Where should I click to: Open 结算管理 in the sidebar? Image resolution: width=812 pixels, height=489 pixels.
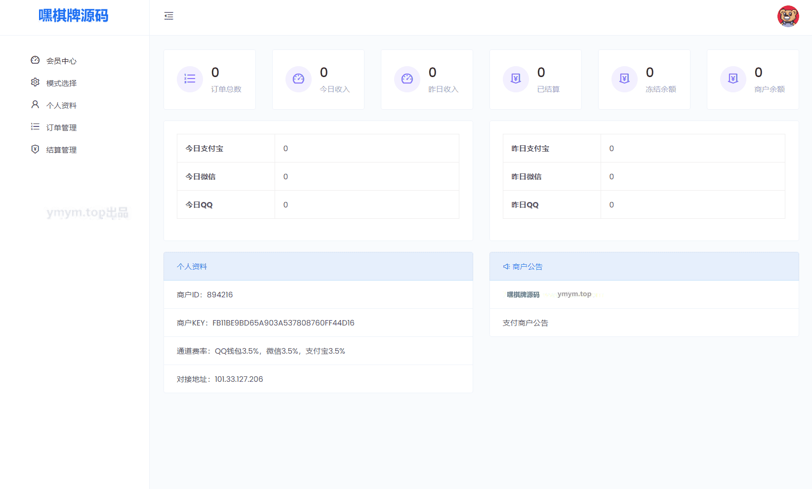click(61, 150)
